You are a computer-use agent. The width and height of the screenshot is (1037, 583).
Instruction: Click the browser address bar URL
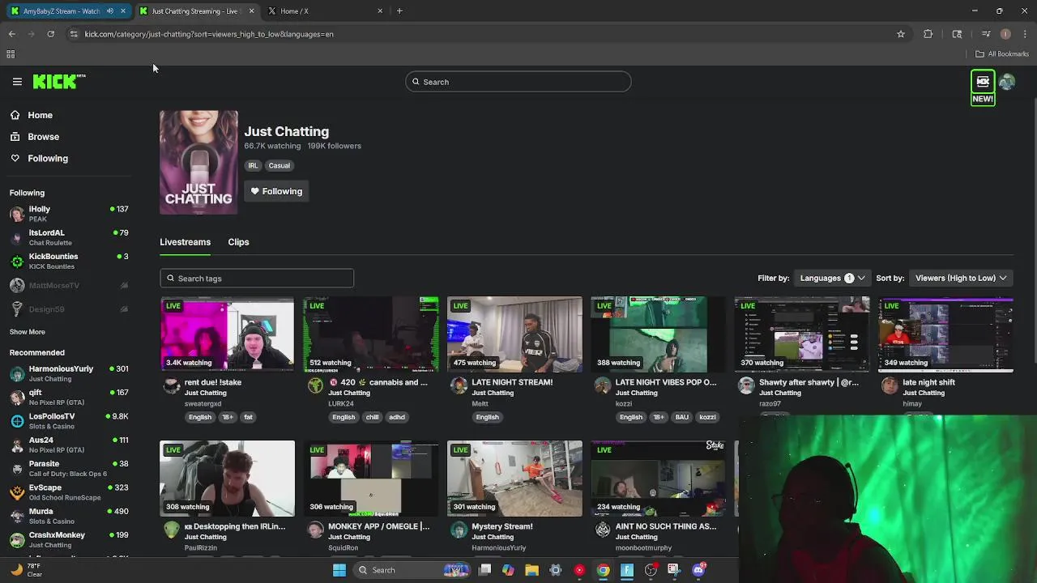click(209, 34)
